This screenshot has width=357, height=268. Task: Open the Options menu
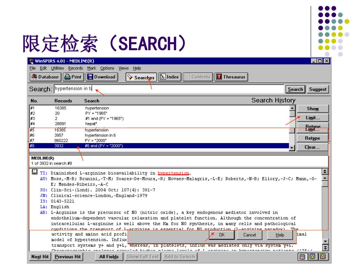(x=107, y=68)
